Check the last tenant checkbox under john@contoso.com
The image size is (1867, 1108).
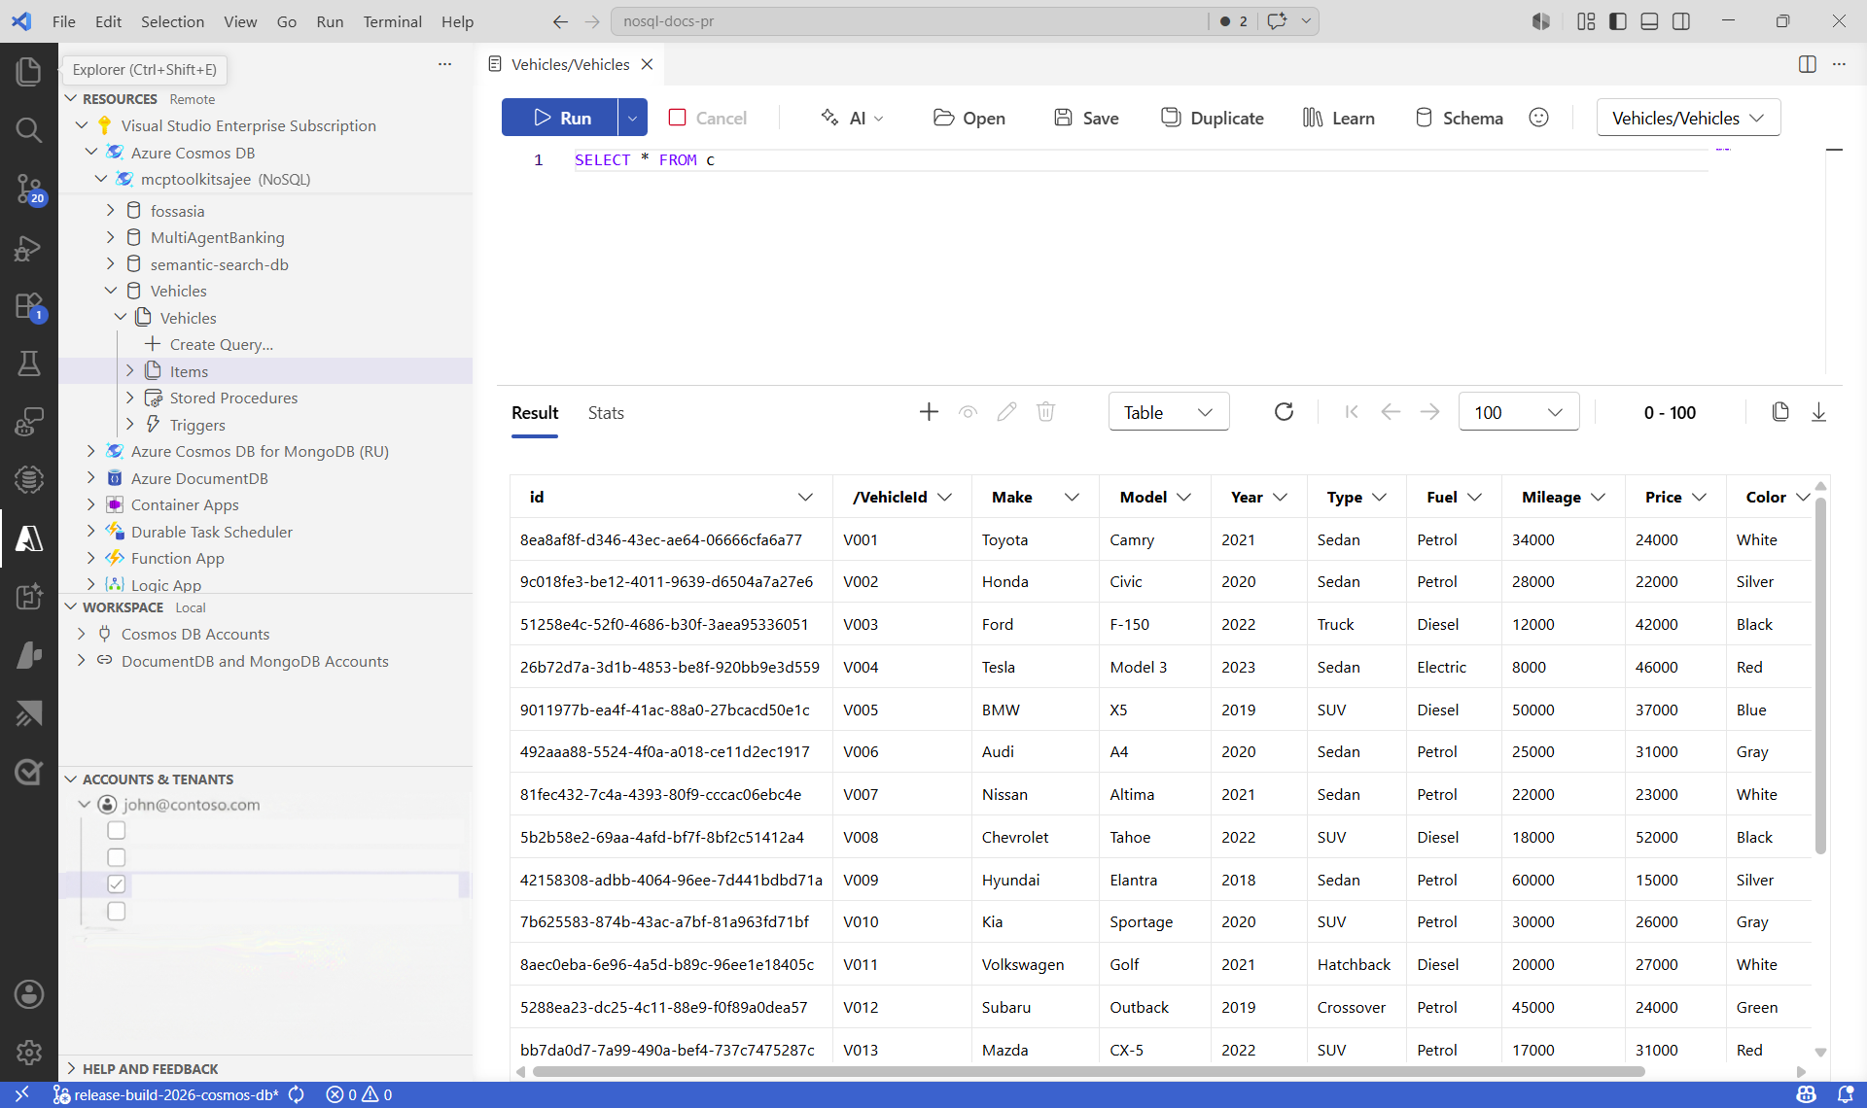[117, 911]
